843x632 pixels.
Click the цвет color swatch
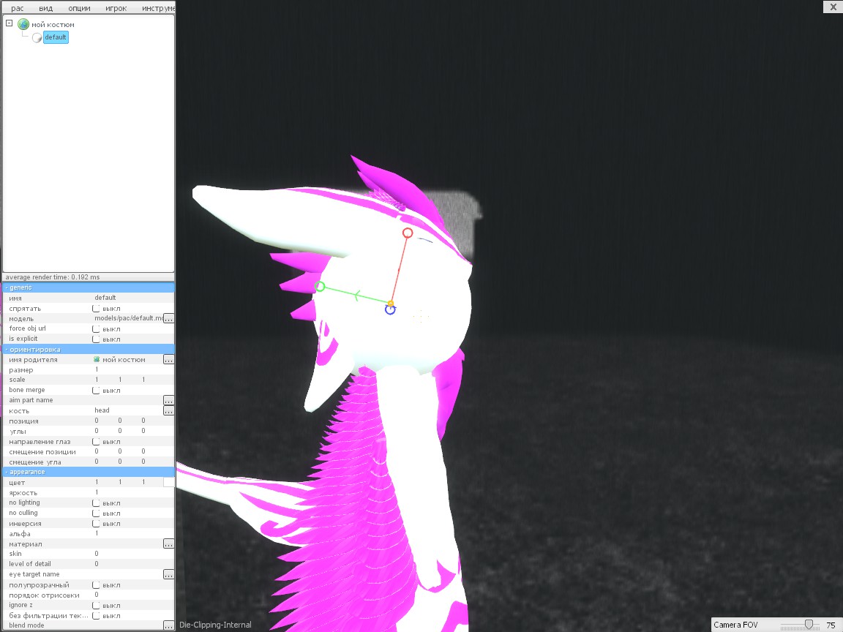coord(169,482)
